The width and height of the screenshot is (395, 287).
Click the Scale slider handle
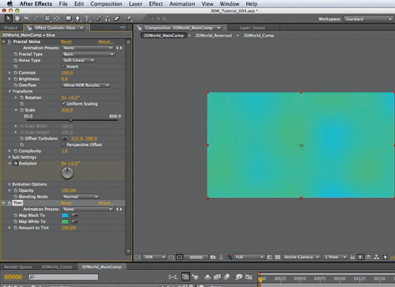[x=71, y=120]
